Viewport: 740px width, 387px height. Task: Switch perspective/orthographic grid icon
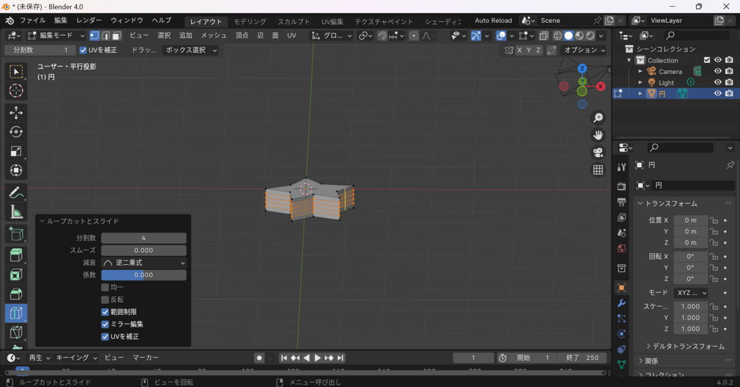pos(598,169)
